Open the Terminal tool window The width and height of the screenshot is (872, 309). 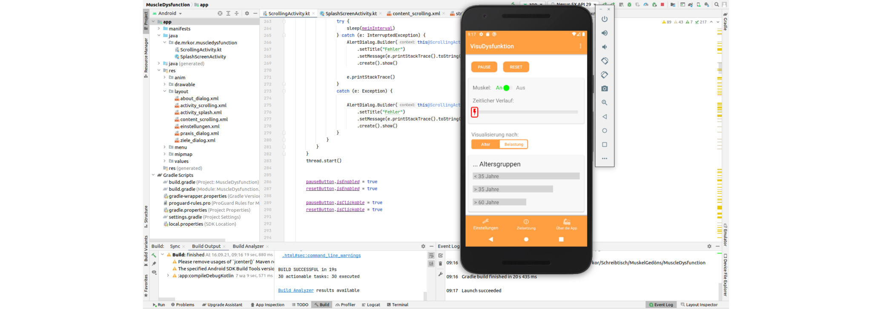397,305
